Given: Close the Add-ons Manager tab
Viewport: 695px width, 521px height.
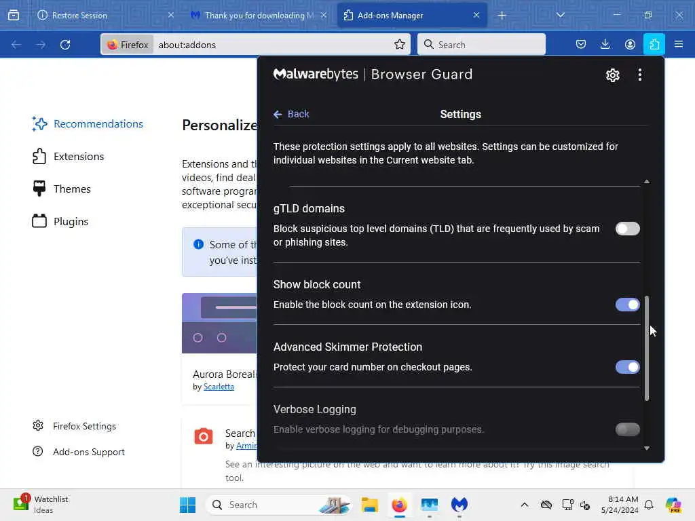Looking at the screenshot, I should point(476,15).
